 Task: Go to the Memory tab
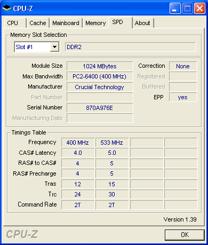pyautogui.click(x=95, y=23)
